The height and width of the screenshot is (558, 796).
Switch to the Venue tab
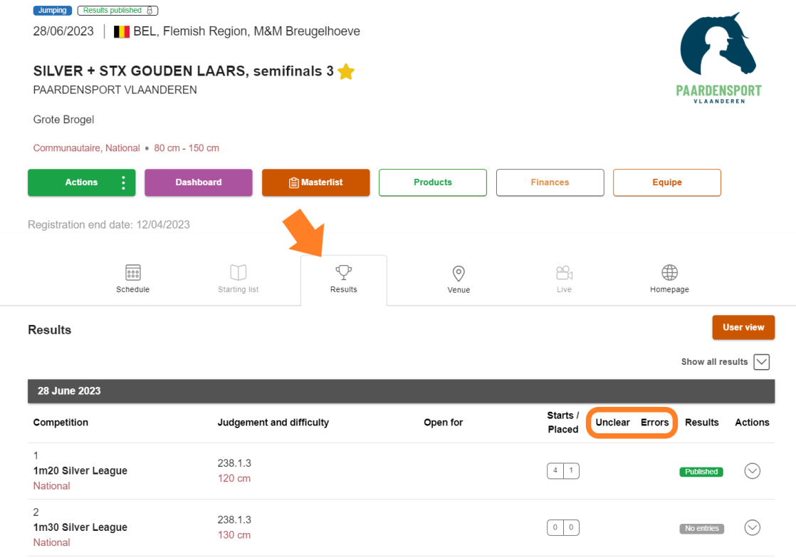tap(459, 279)
